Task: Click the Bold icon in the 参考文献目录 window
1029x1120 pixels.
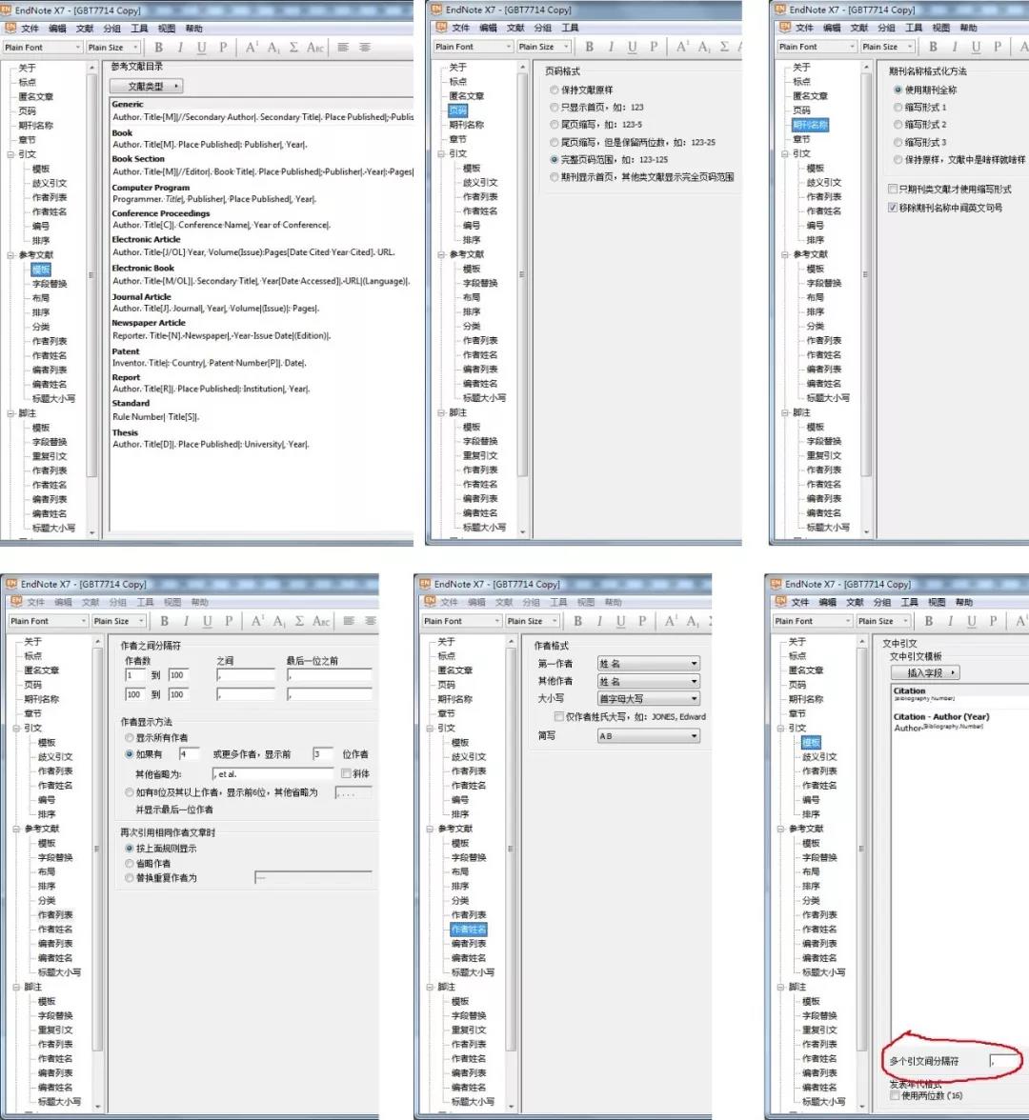Action: coord(158,48)
